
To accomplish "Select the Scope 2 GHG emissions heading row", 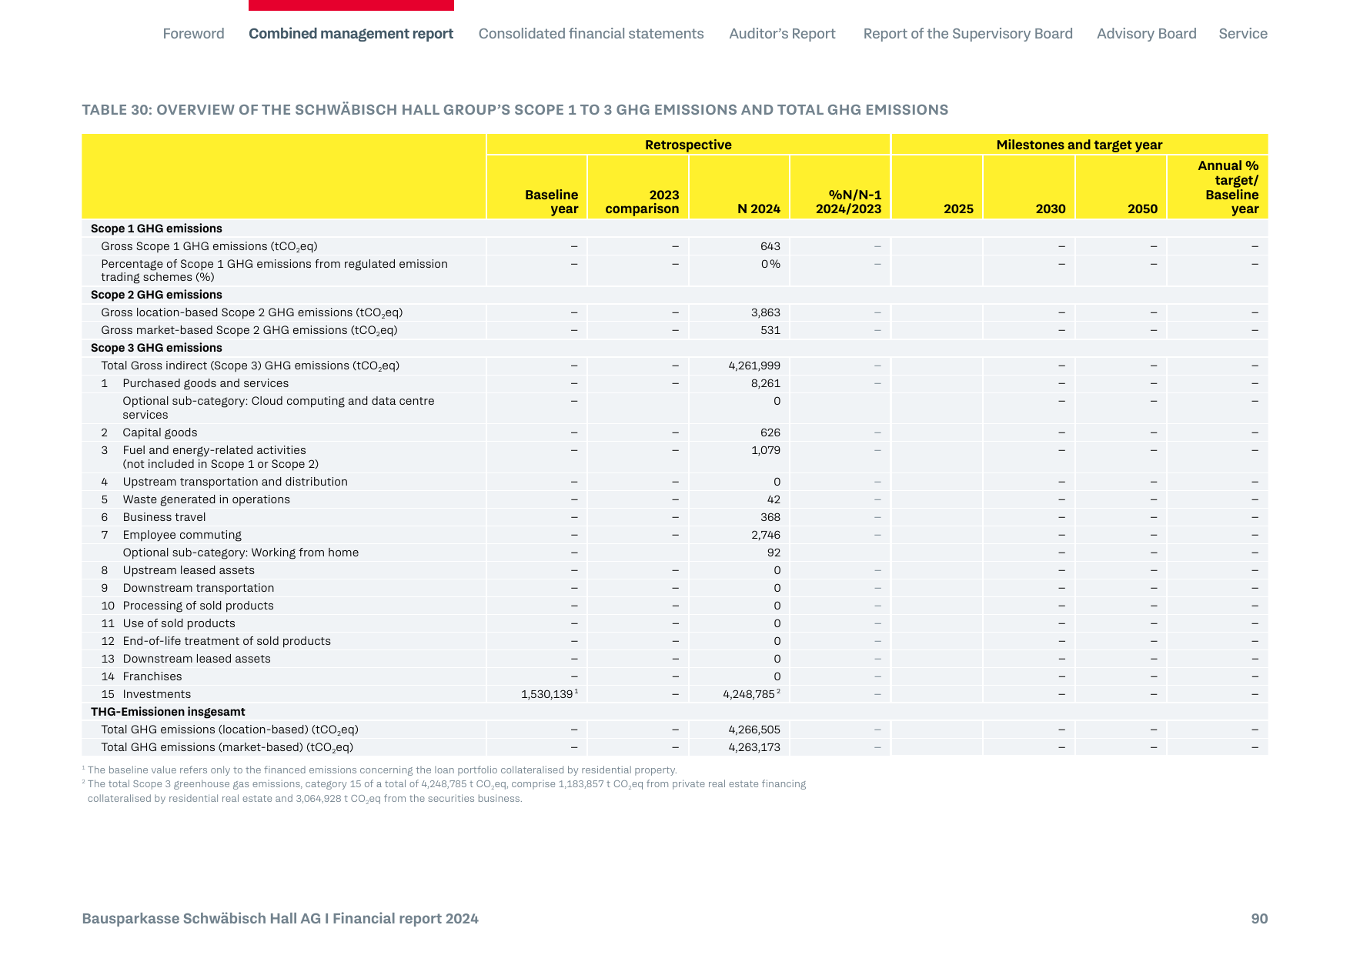I will (x=674, y=295).
